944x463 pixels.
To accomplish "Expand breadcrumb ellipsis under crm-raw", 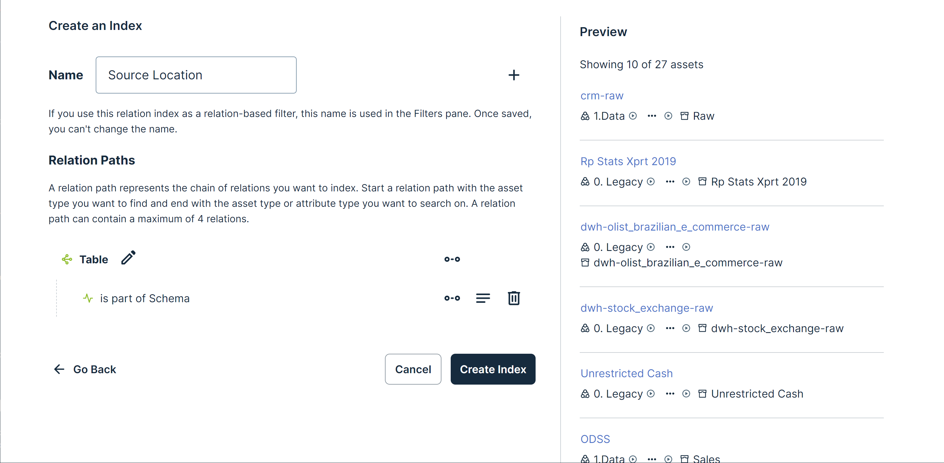I will (652, 116).
